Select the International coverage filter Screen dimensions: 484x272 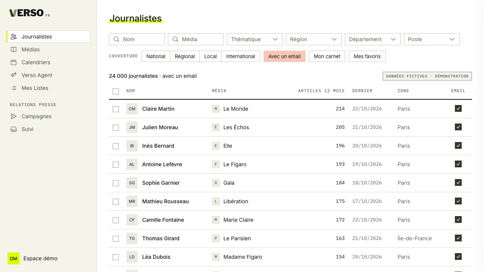pyautogui.click(x=241, y=56)
